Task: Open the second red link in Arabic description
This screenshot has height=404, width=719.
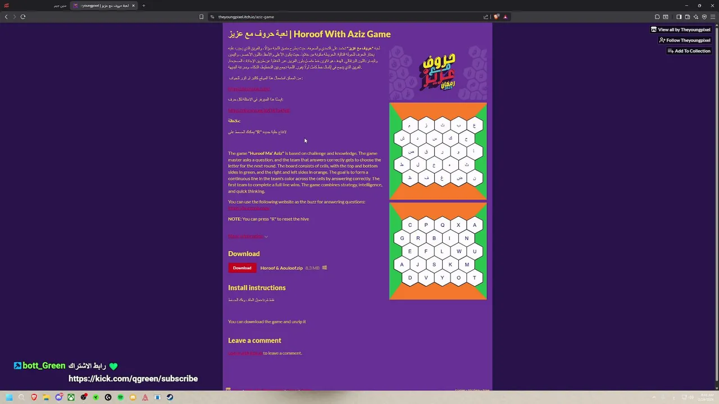Action: [x=259, y=111]
